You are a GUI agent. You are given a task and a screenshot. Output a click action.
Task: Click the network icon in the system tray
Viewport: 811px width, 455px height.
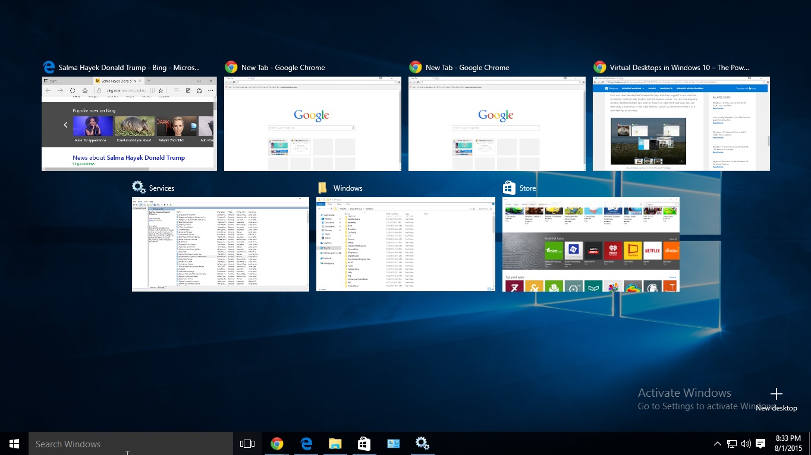[731, 443]
